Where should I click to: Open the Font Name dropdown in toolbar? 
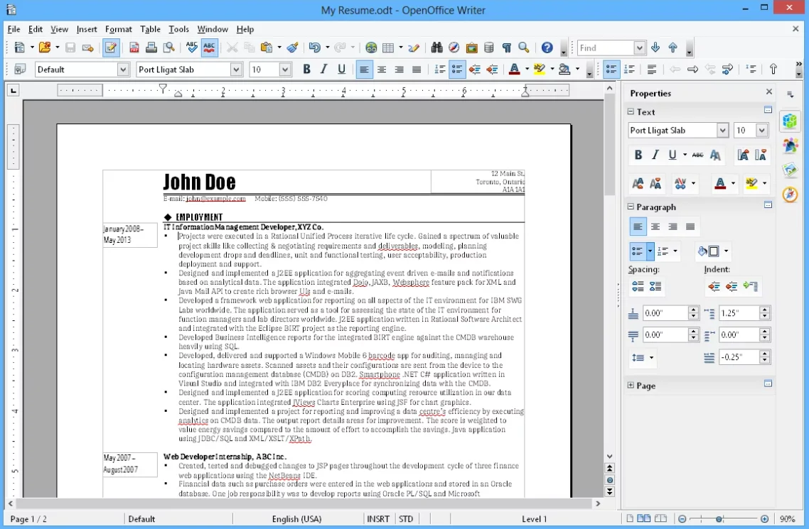pyautogui.click(x=237, y=70)
